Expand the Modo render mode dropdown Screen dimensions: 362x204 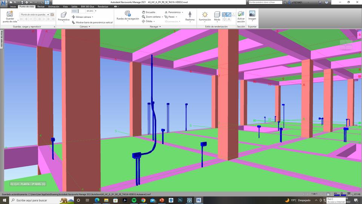217,22
